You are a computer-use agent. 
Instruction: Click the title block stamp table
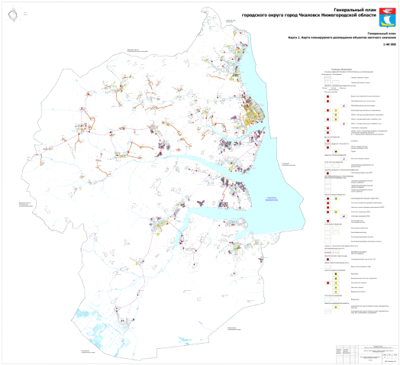[368, 354]
